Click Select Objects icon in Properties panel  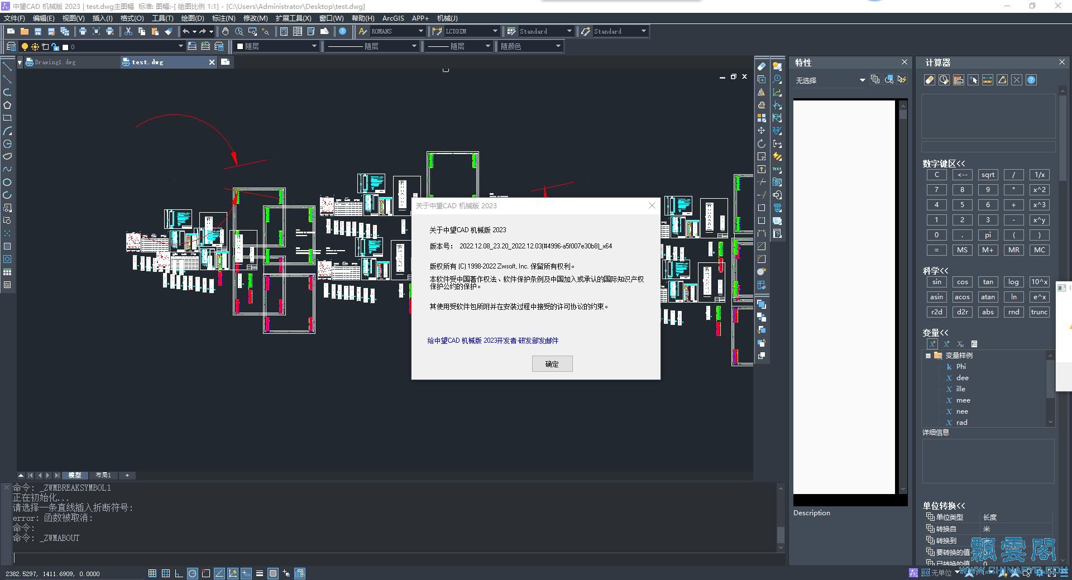[x=889, y=80]
